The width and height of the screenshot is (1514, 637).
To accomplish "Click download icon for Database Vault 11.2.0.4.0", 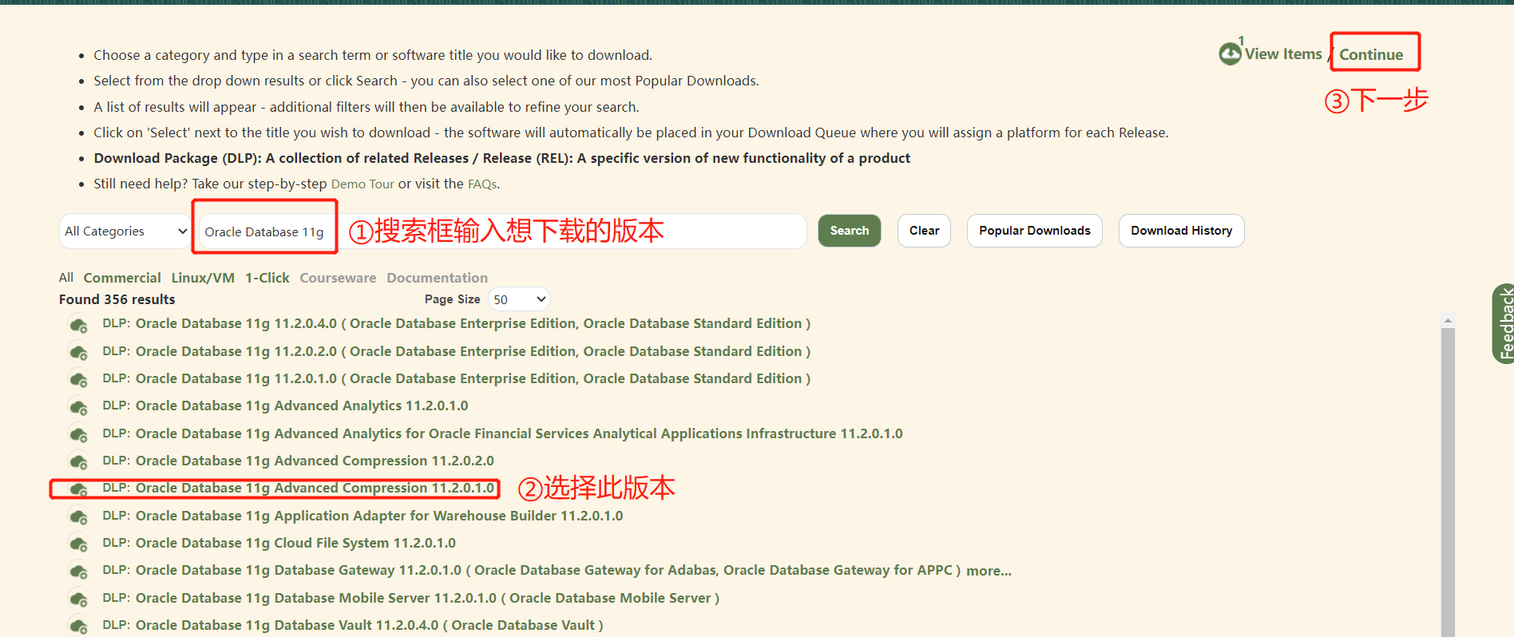I will click(x=78, y=626).
